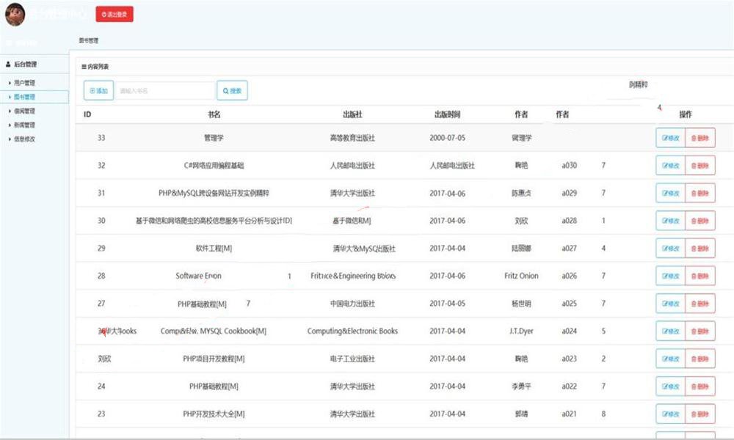This screenshot has width=734, height=440.
Task: Click the 出版时间 column header
Action: 447,114
